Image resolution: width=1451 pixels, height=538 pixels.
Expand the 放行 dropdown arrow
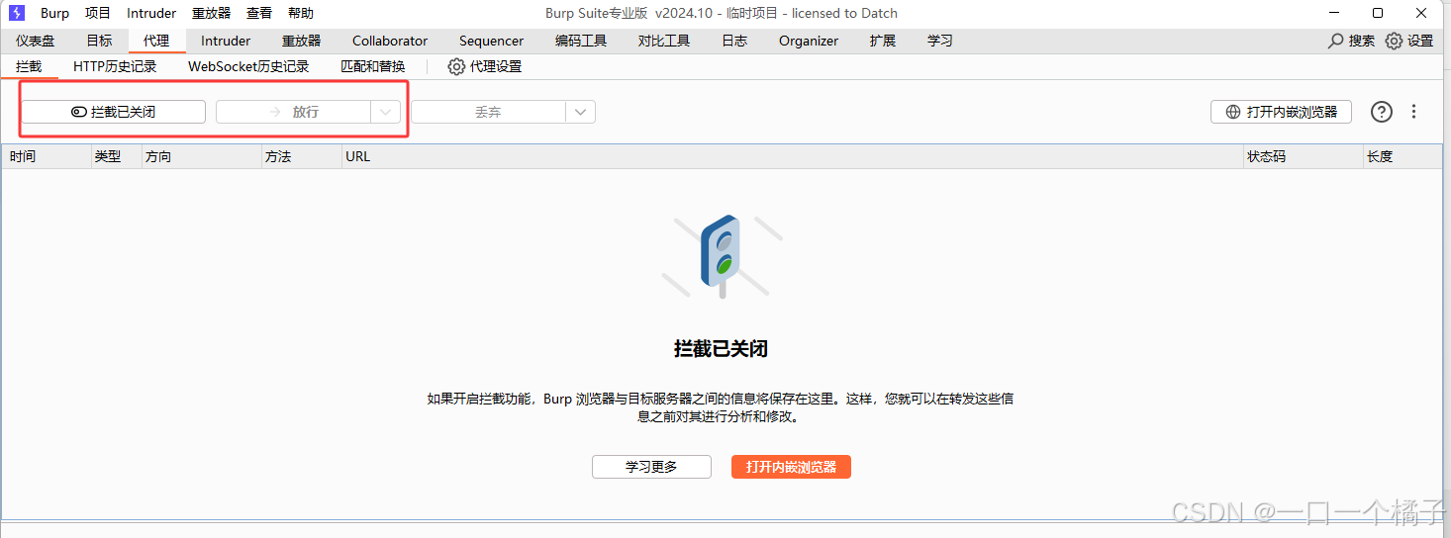(385, 112)
